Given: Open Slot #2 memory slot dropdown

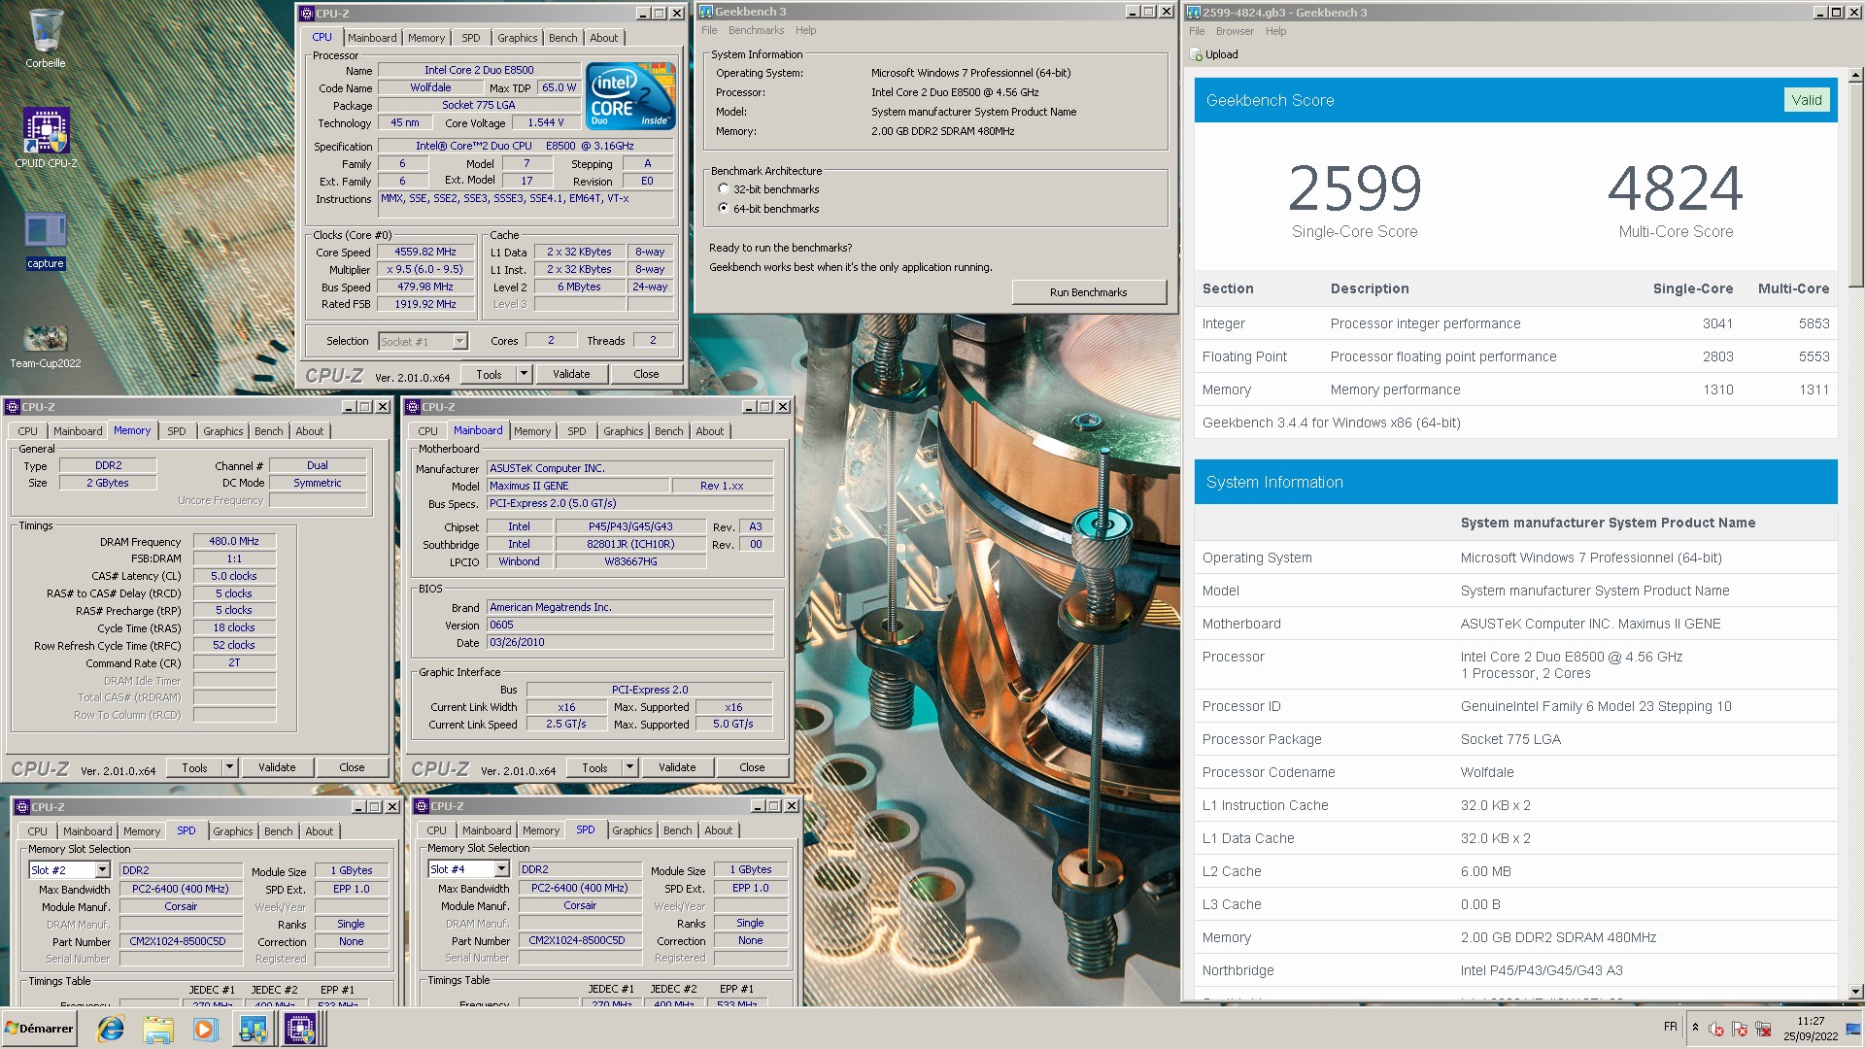Looking at the screenshot, I should click(x=102, y=869).
